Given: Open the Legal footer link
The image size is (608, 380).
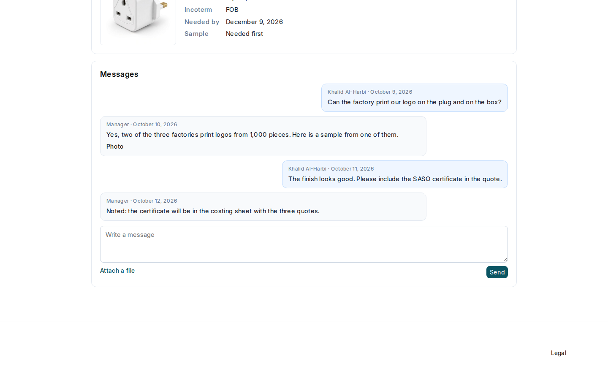Looking at the screenshot, I should (559, 353).
